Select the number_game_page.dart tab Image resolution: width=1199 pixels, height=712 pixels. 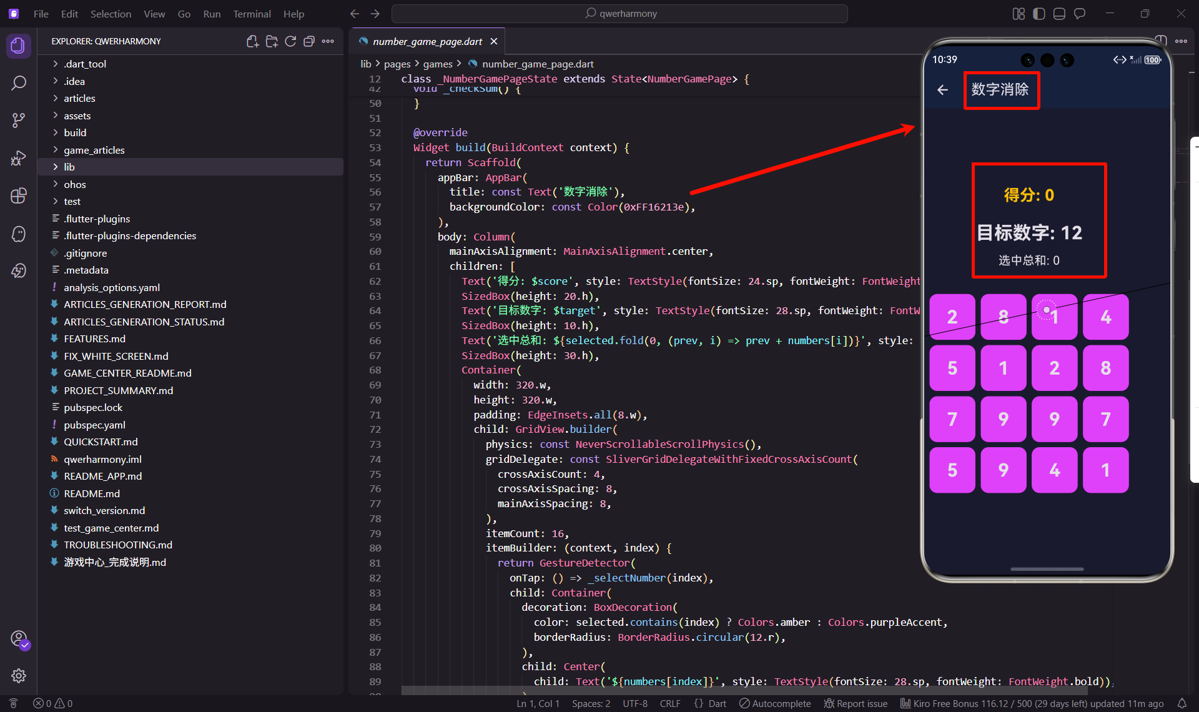click(x=427, y=41)
